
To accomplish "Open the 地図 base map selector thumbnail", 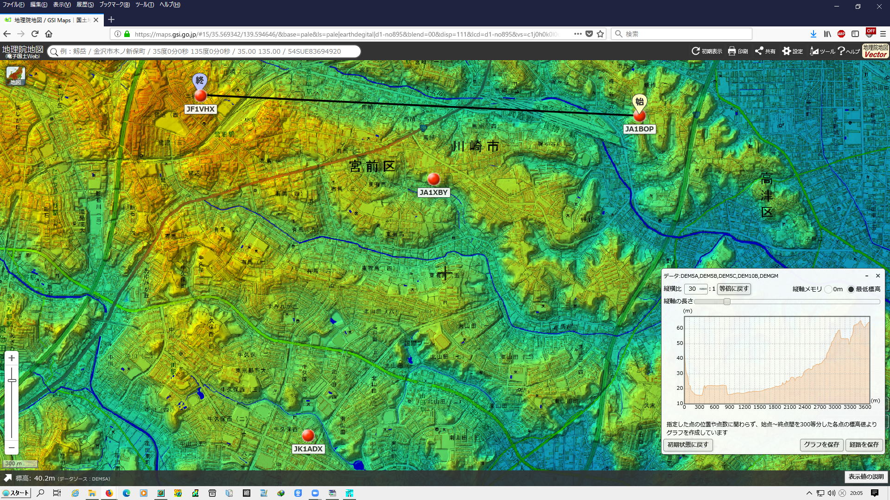I will [15, 75].
